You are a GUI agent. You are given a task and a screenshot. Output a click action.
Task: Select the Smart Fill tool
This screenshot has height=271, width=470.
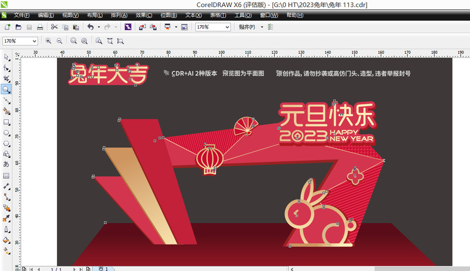[6, 111]
